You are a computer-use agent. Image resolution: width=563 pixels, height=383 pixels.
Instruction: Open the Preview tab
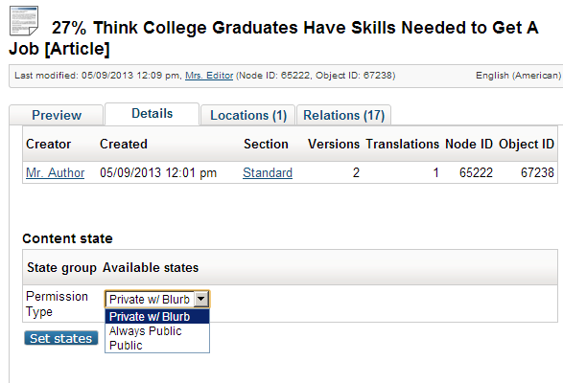57,115
